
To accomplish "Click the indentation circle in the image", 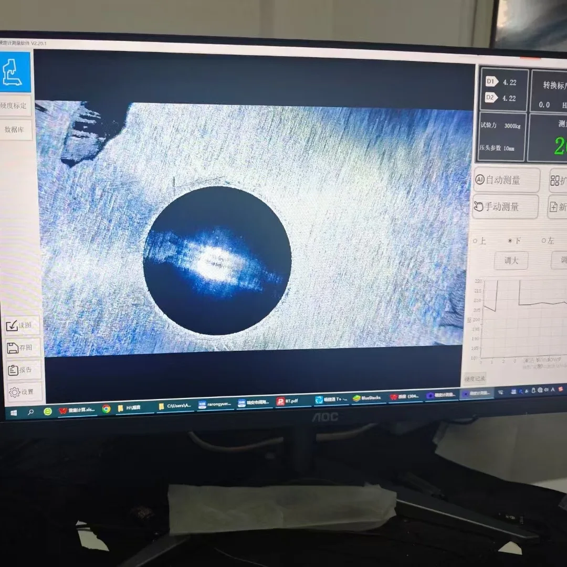I will [217, 260].
